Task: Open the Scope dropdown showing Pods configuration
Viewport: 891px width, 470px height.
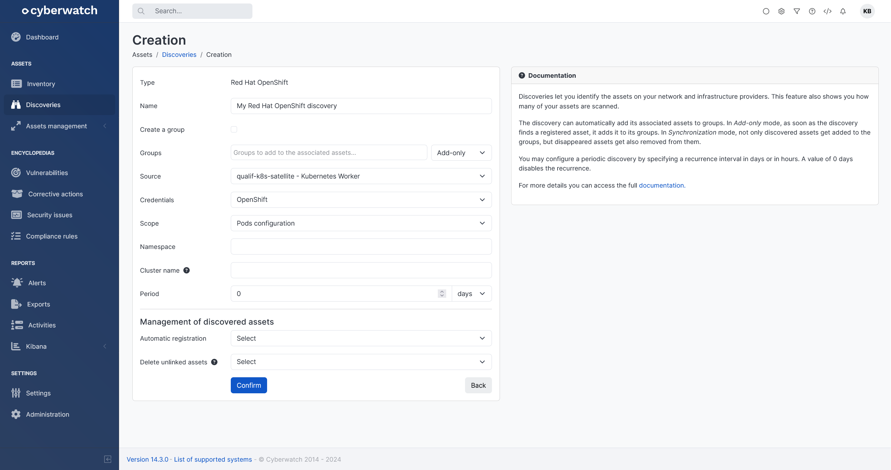Action: tap(361, 223)
